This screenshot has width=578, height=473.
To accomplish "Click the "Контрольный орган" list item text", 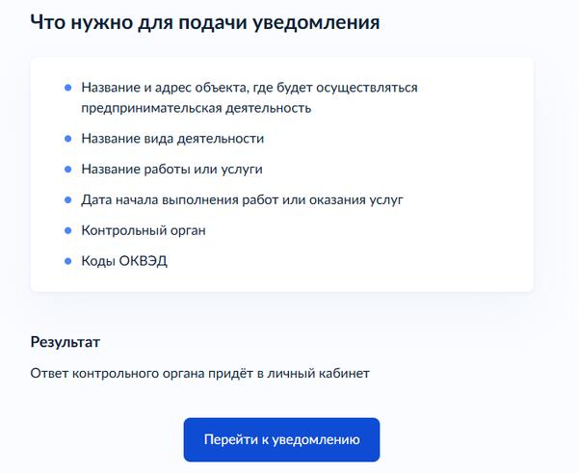I will point(144,230).
